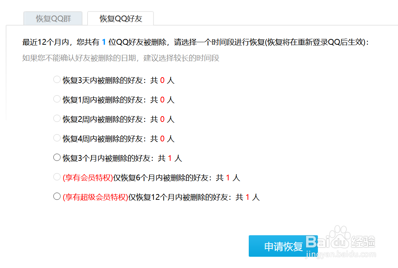Switch to the 恢复QQ群 tab
The image size is (398, 268).
(x=53, y=18)
